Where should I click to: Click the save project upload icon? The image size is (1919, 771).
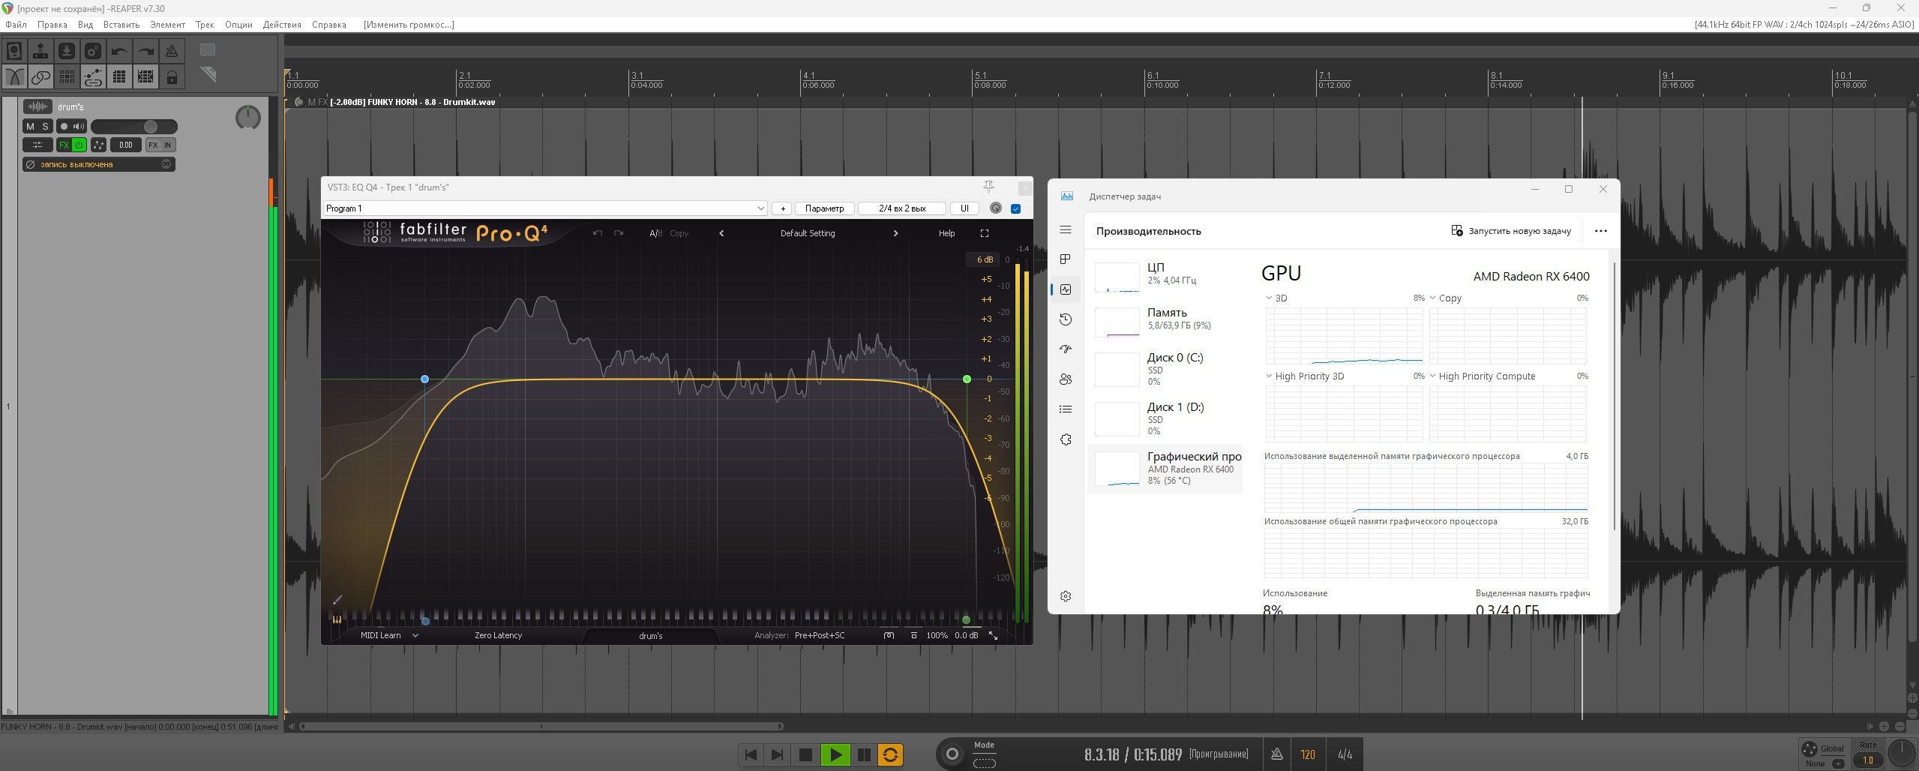click(40, 51)
